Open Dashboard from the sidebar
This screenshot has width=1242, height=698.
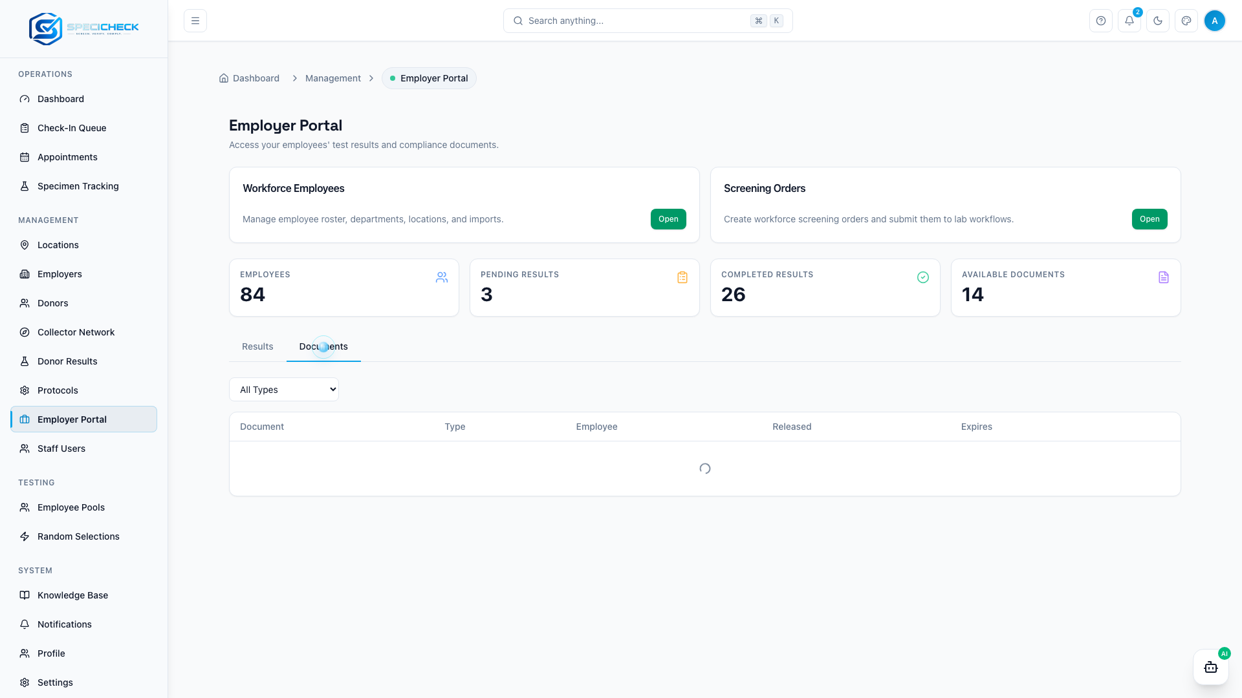(x=83, y=99)
